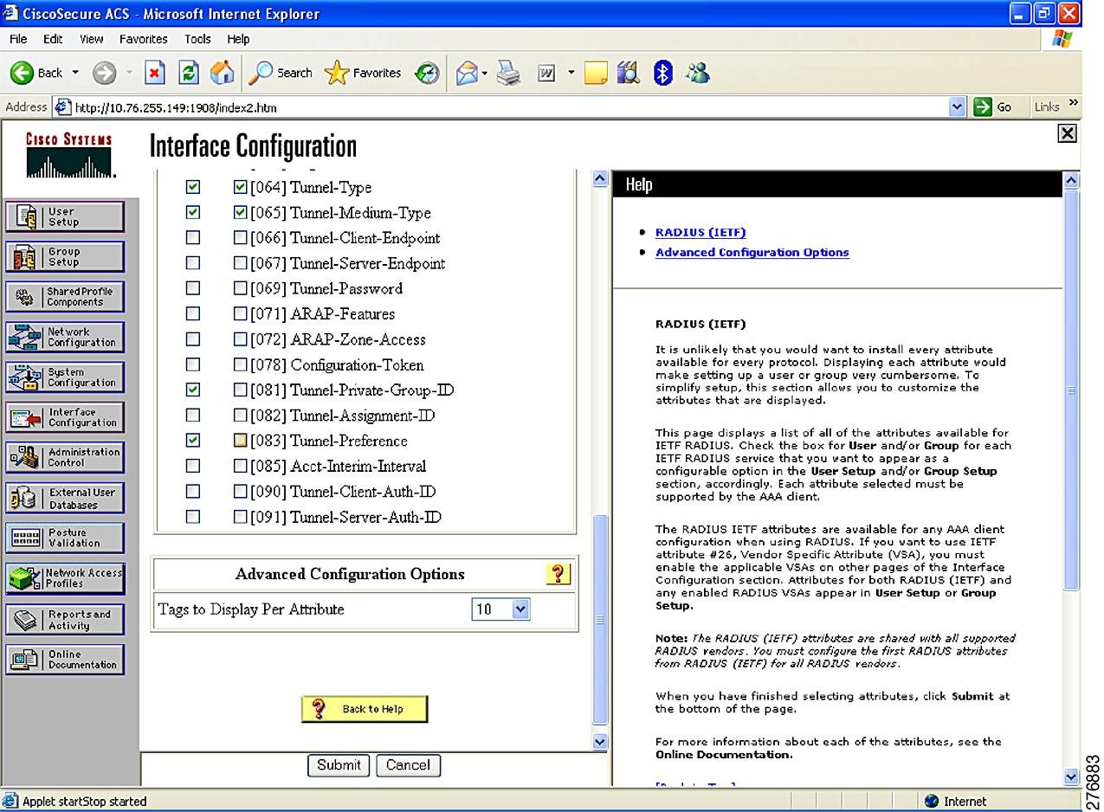Open Posture Validation
The height and width of the screenshot is (812, 1104).
(x=65, y=538)
